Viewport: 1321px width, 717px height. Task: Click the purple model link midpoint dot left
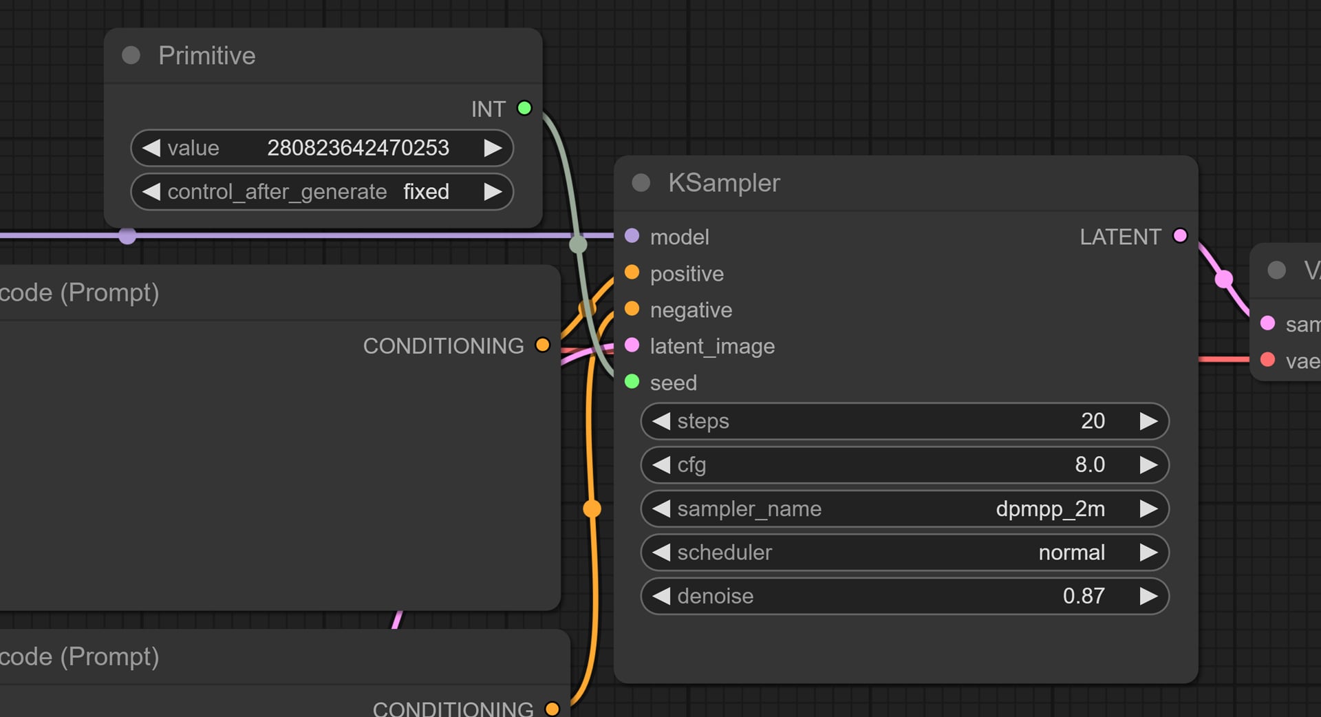coord(127,236)
